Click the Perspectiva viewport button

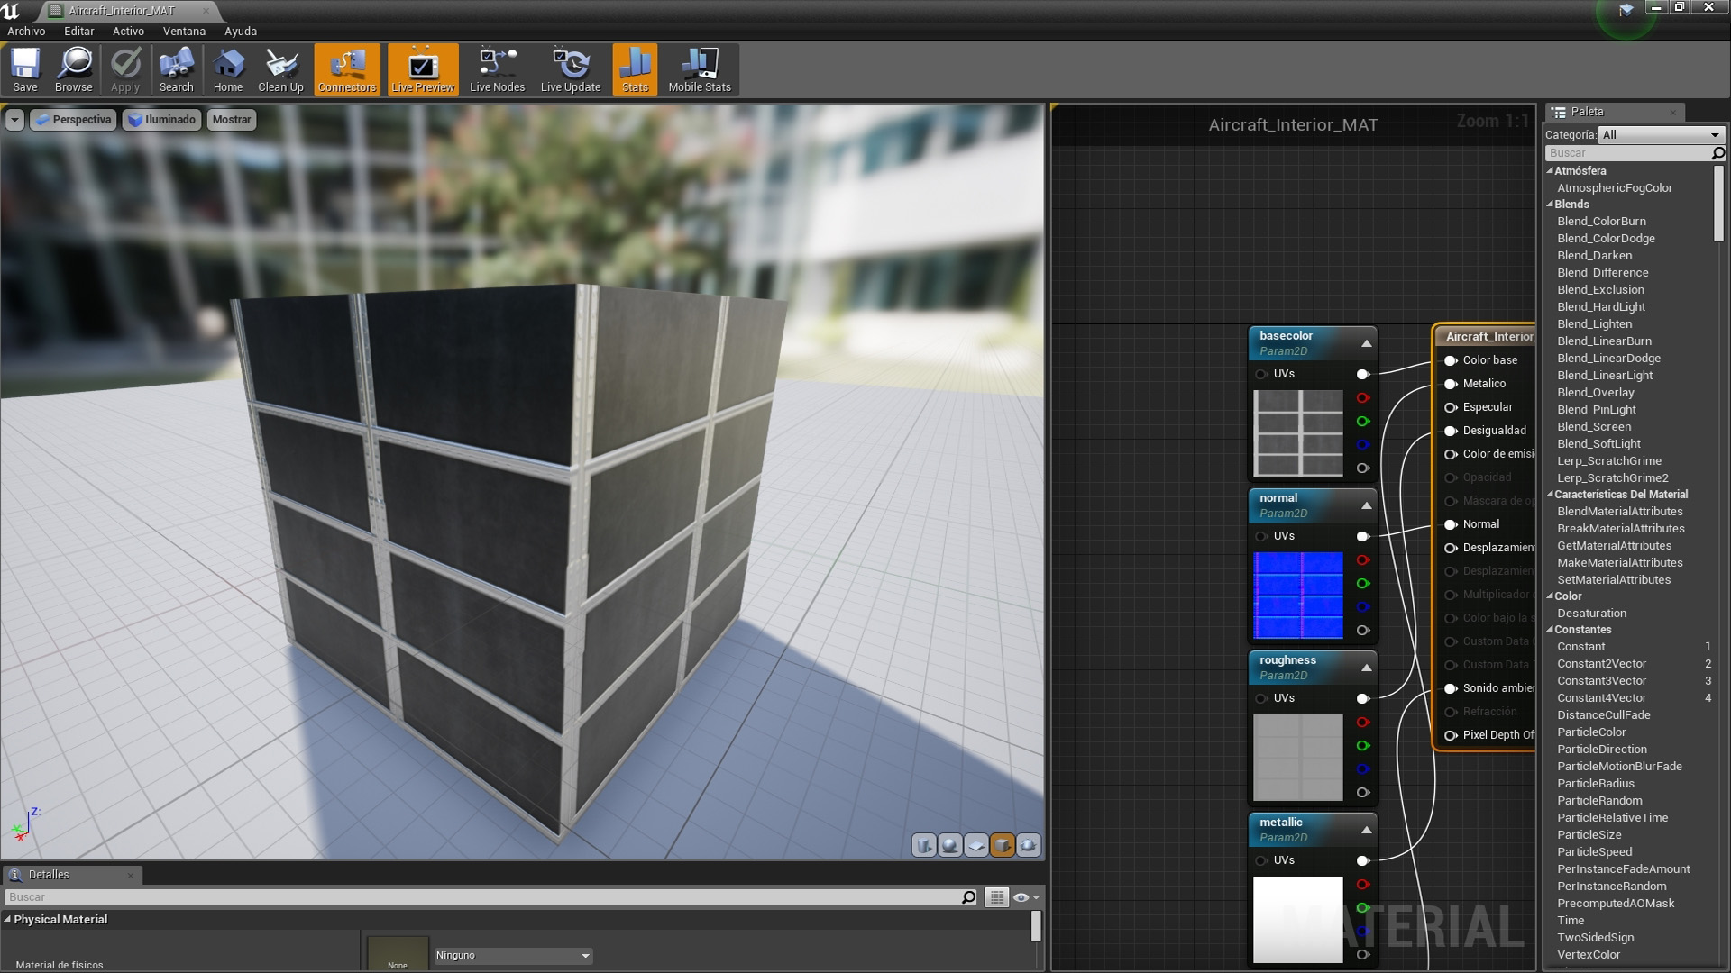(x=74, y=119)
